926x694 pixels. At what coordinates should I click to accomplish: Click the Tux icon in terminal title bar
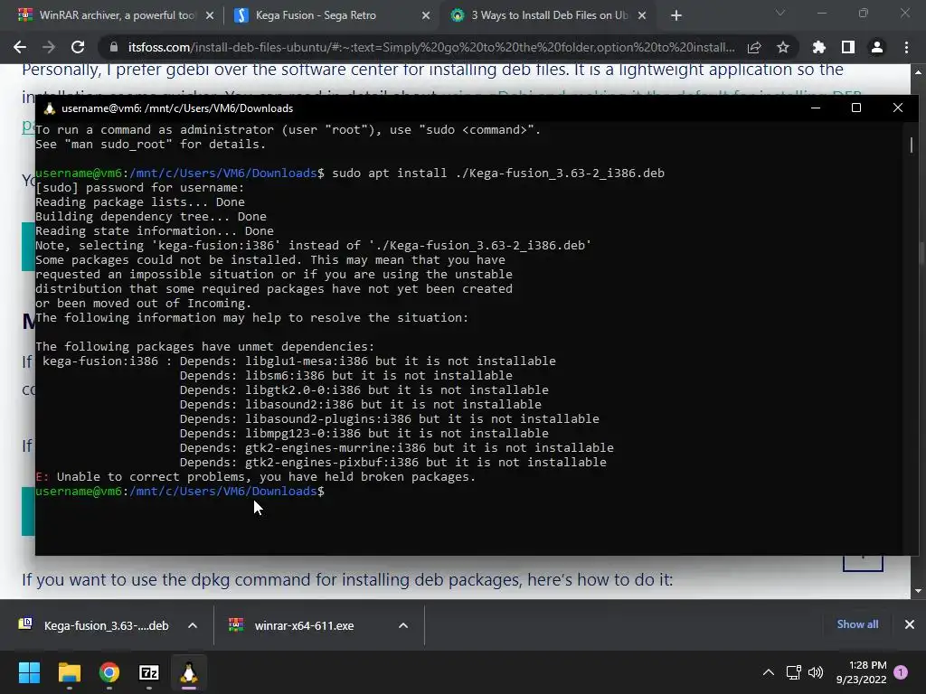click(x=50, y=108)
